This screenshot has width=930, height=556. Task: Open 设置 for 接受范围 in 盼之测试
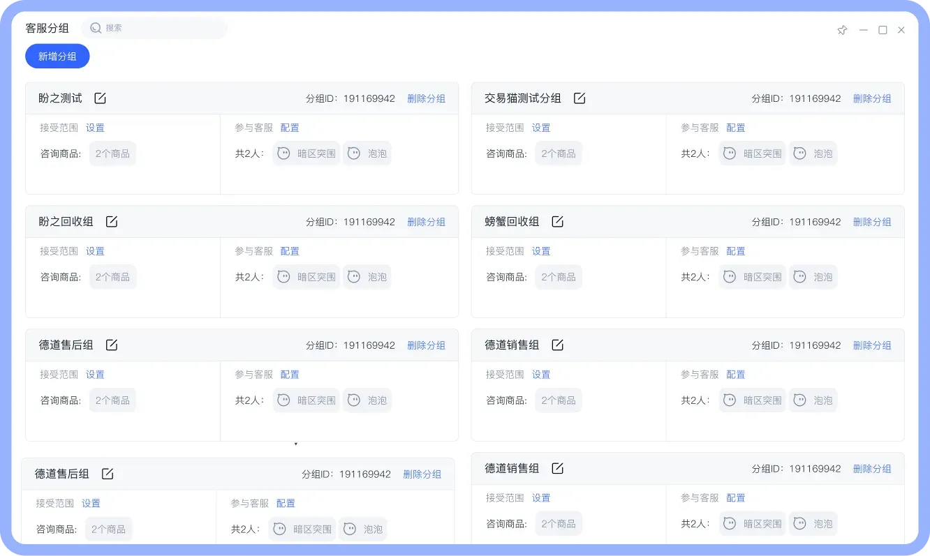point(95,128)
